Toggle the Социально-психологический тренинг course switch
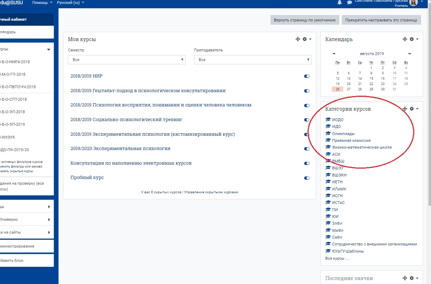The width and height of the screenshot is (431, 284). coord(306,120)
